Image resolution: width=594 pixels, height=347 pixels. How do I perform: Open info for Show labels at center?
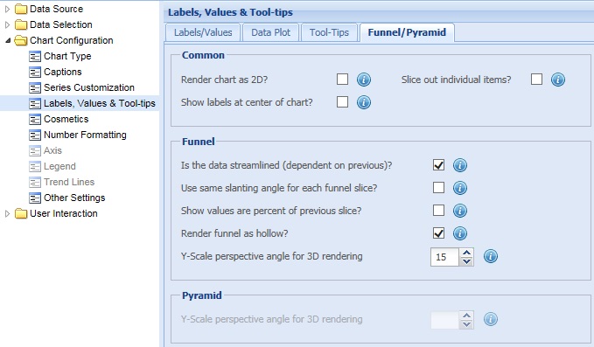click(364, 102)
